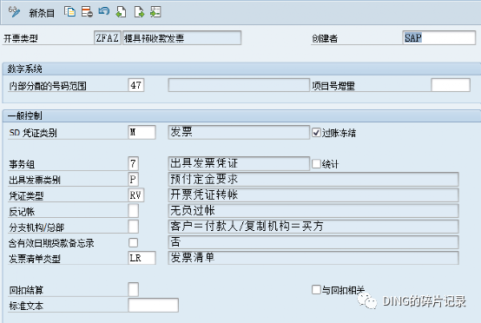Image resolution: width=481 pixels, height=323 pixels.
Task: Click the other entry selection icon
Action: tap(155, 12)
